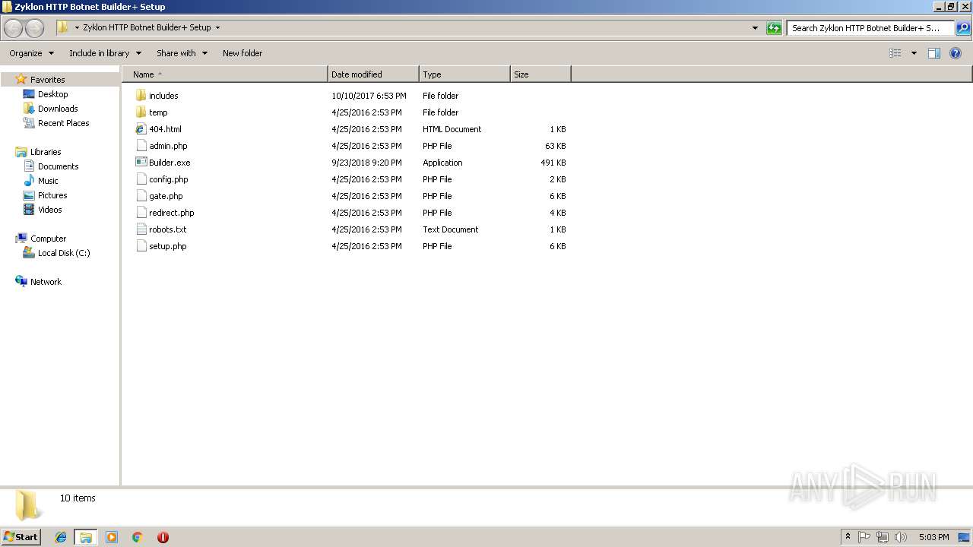This screenshot has width=973, height=547.
Task: Sort by the Type column header
Action: (464, 74)
